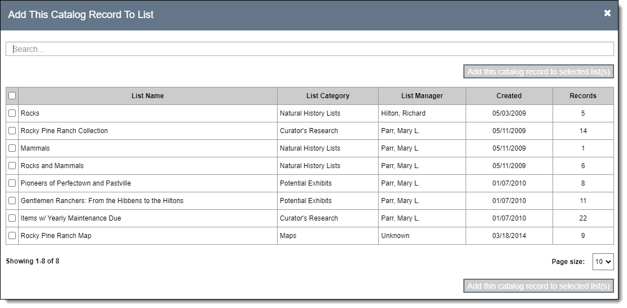Screen dimensions: 627x308
Task: Tick the Rocky Pine Ranch Map checkbox
Action: pyautogui.click(x=12, y=236)
